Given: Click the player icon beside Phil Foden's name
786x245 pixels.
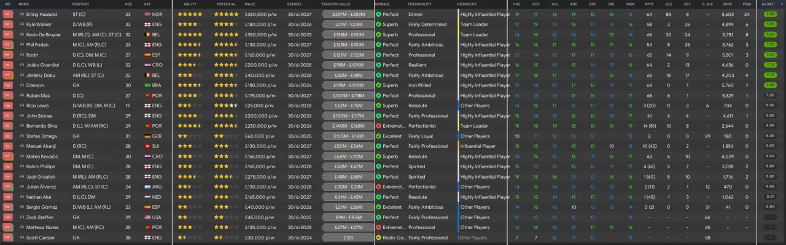Looking at the screenshot, I should click(x=22, y=45).
